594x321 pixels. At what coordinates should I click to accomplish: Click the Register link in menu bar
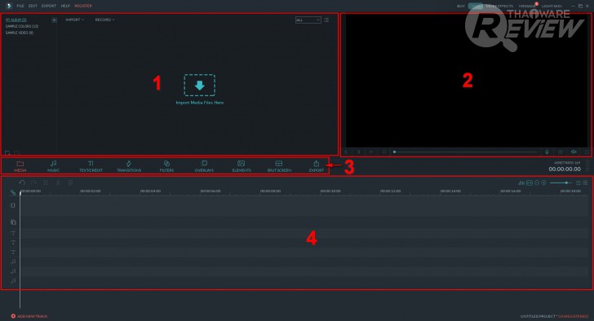click(x=83, y=6)
